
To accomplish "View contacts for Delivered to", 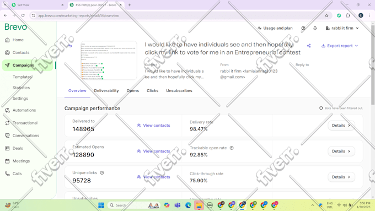I will coord(153,126).
